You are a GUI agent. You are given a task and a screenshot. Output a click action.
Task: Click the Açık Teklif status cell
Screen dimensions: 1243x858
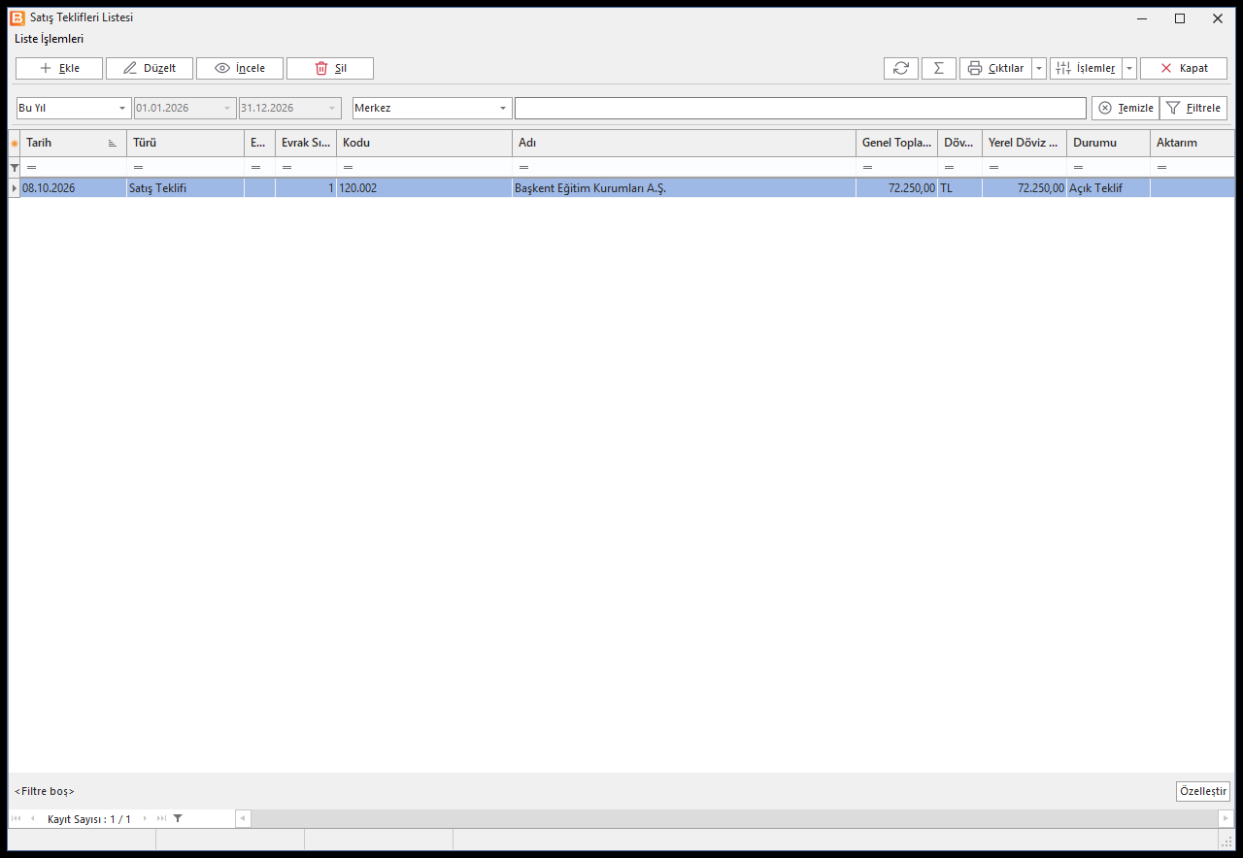(1108, 188)
